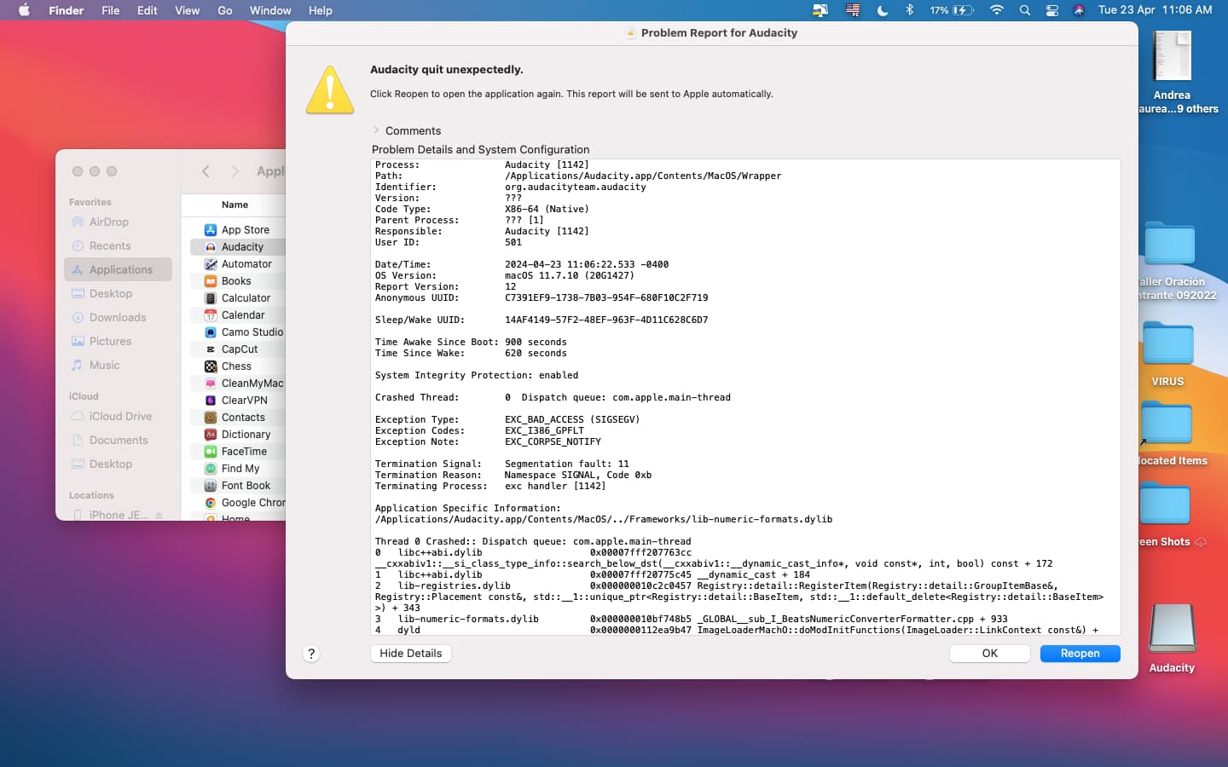
Task: Click the Do Not Disturb moon icon
Action: [882, 10]
